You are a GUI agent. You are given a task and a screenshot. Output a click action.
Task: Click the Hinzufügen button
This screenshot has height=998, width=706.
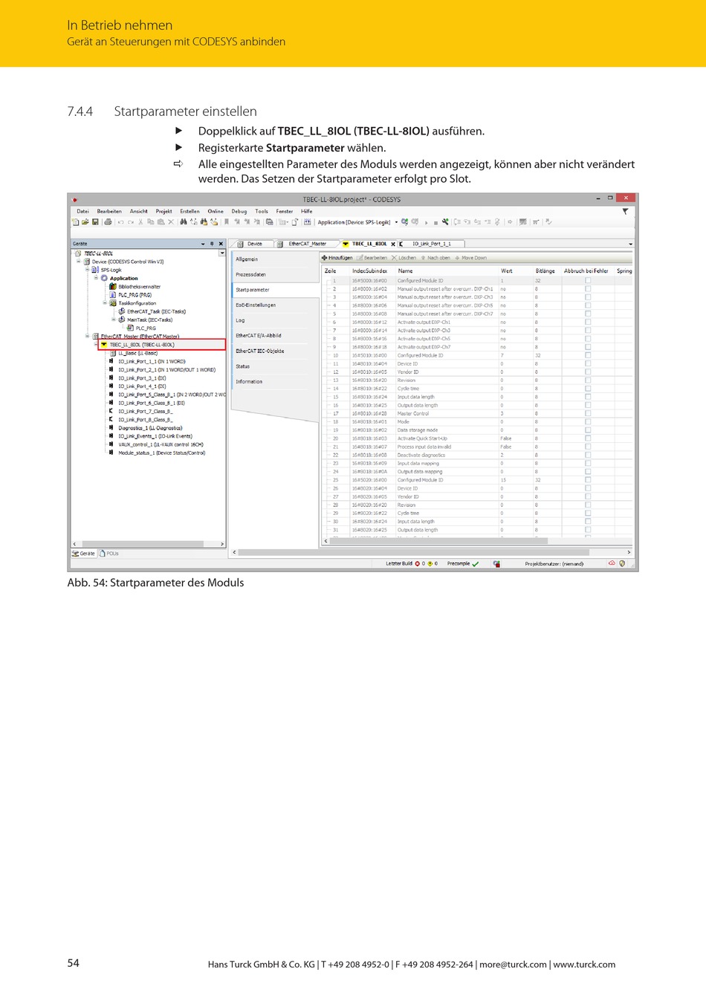pyautogui.click(x=337, y=258)
